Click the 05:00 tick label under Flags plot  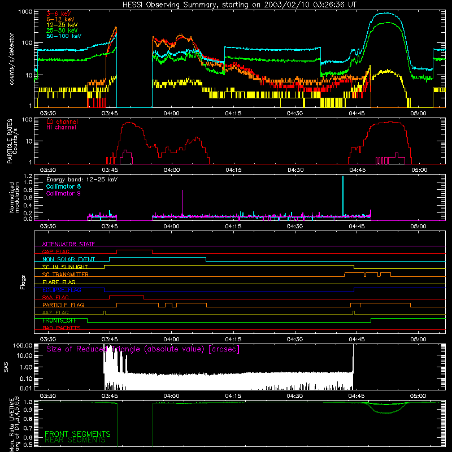[x=418, y=340]
